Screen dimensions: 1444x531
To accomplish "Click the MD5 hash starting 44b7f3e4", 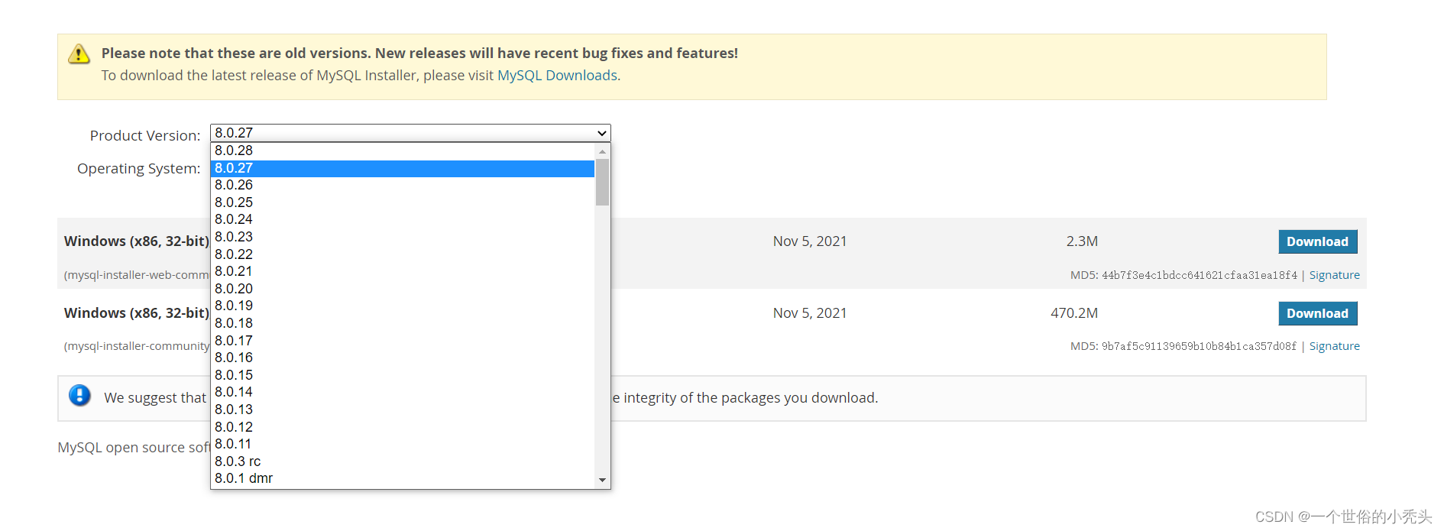I will tap(1200, 275).
